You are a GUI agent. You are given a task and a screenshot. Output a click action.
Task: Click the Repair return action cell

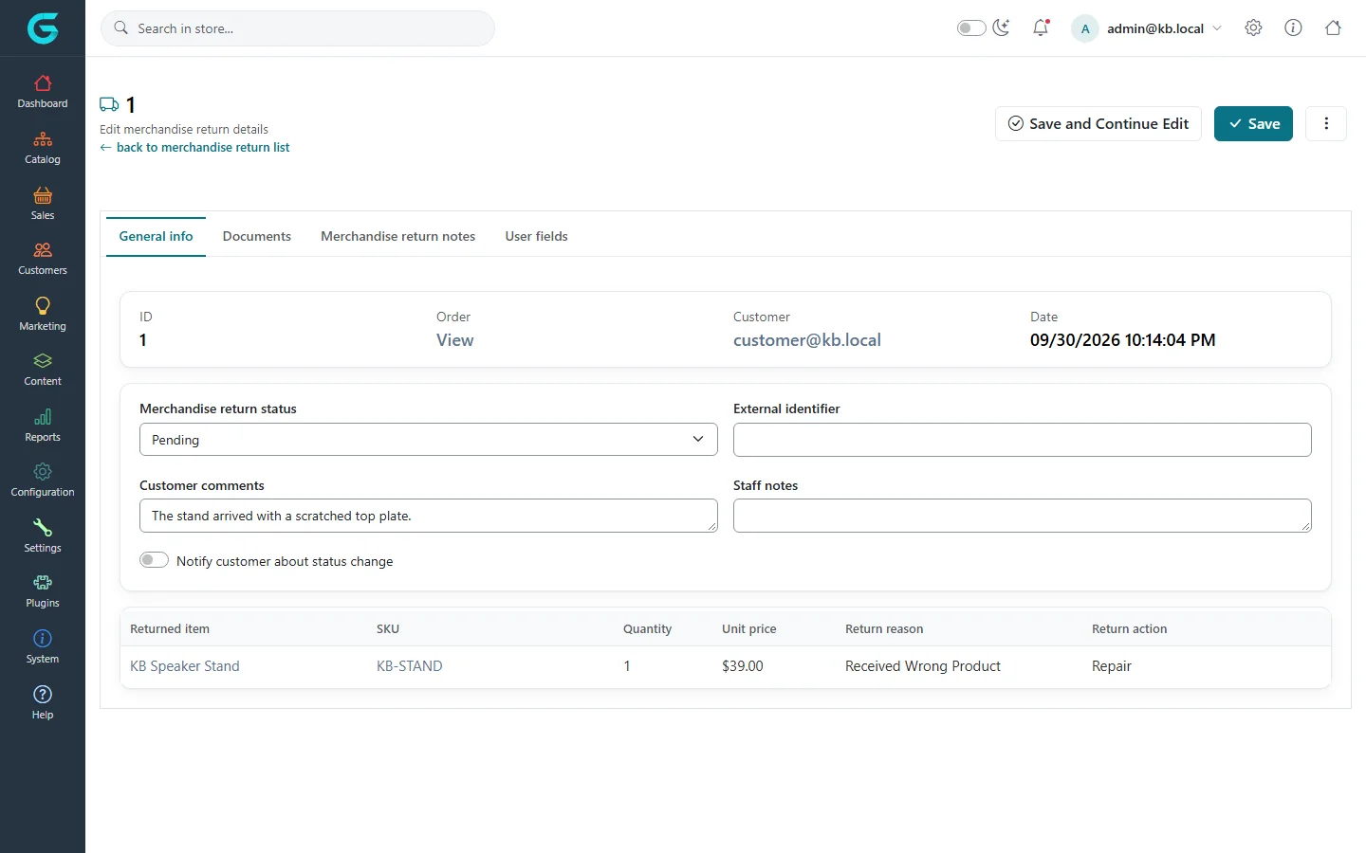tap(1112, 666)
